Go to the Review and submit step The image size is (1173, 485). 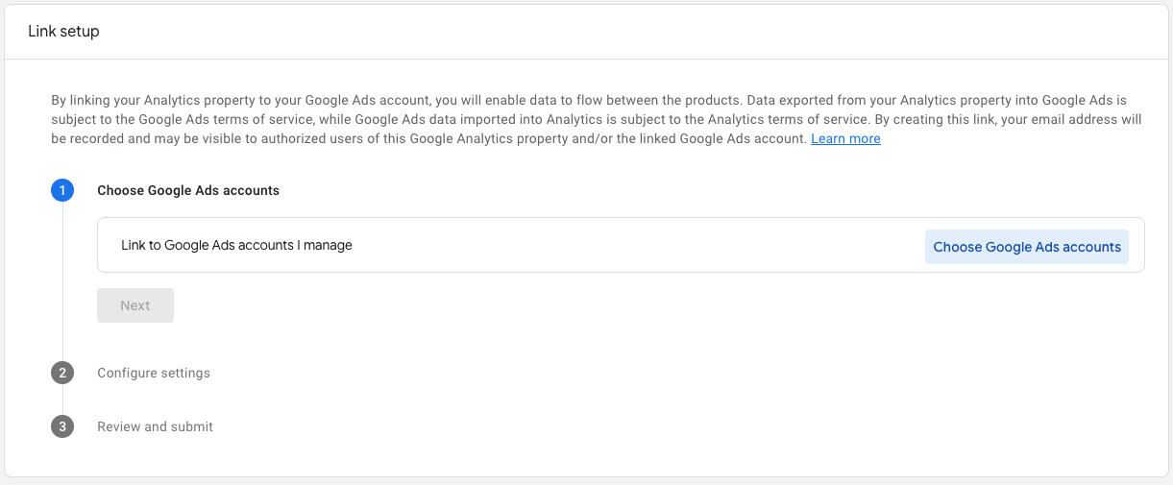155,426
